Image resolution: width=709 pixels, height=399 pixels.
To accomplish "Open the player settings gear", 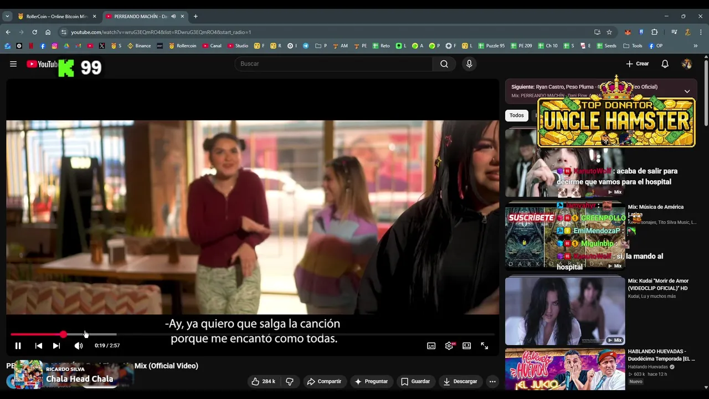I will [449, 346].
